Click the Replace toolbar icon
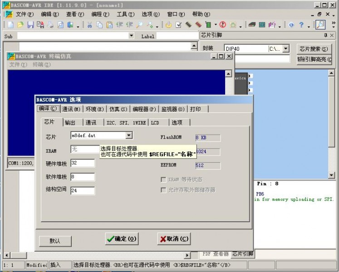This screenshot has width=339, height=272. [x=150, y=24]
